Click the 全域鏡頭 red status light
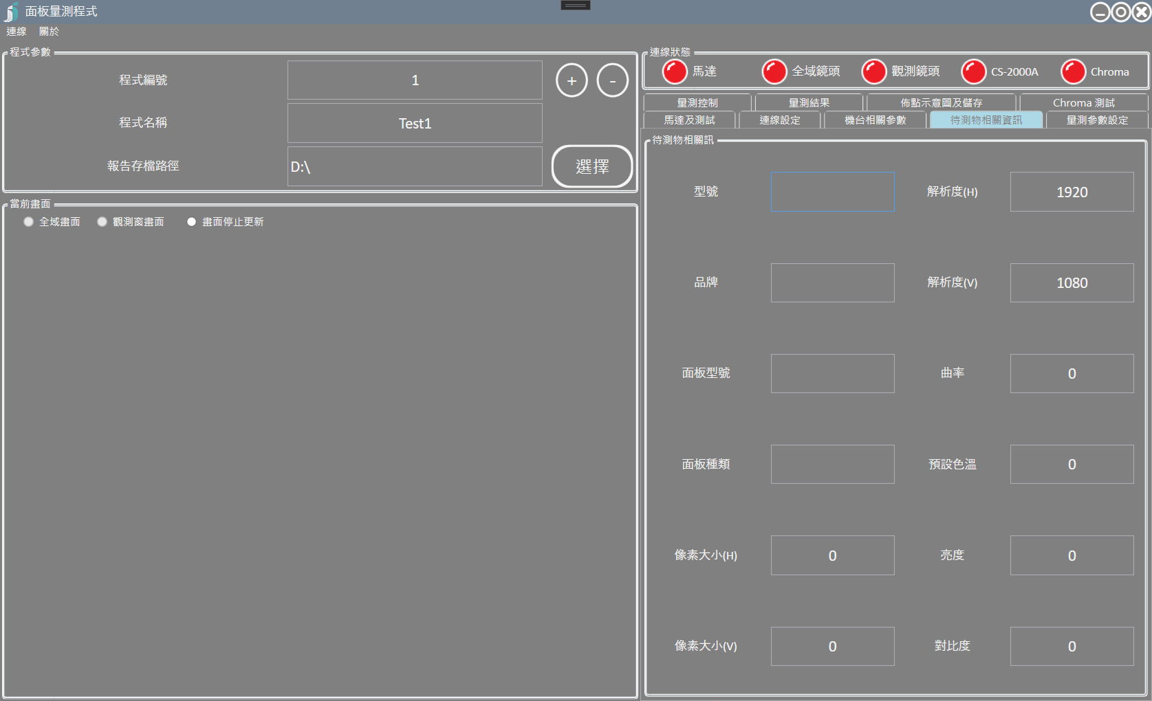Image resolution: width=1152 pixels, height=701 pixels. coord(774,71)
